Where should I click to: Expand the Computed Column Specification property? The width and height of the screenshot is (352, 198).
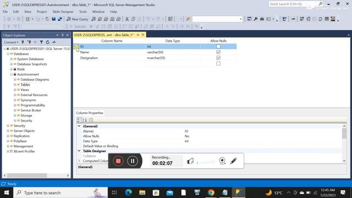point(79,161)
